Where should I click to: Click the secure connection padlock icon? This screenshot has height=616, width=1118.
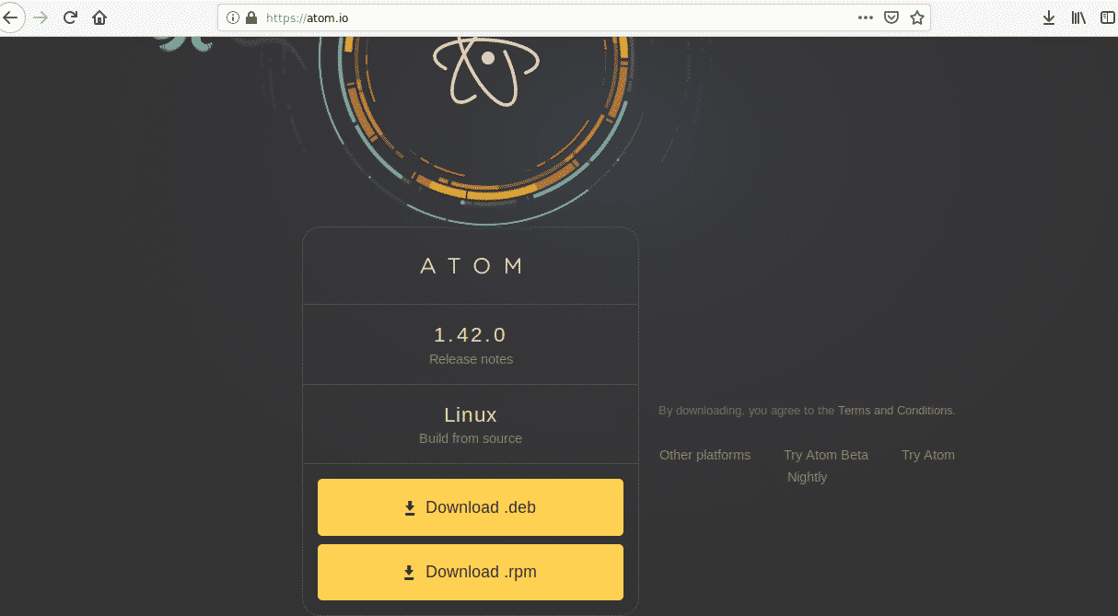click(x=250, y=17)
